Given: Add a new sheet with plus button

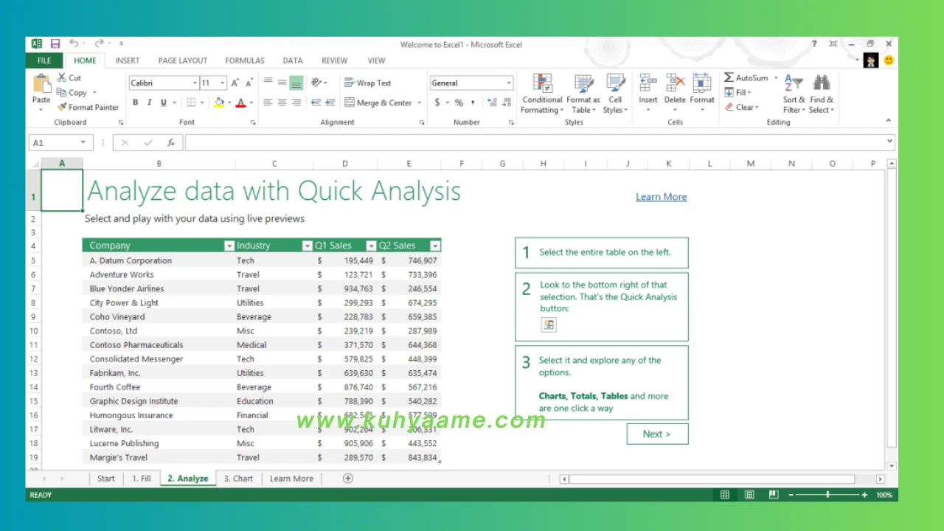Looking at the screenshot, I should tap(348, 478).
